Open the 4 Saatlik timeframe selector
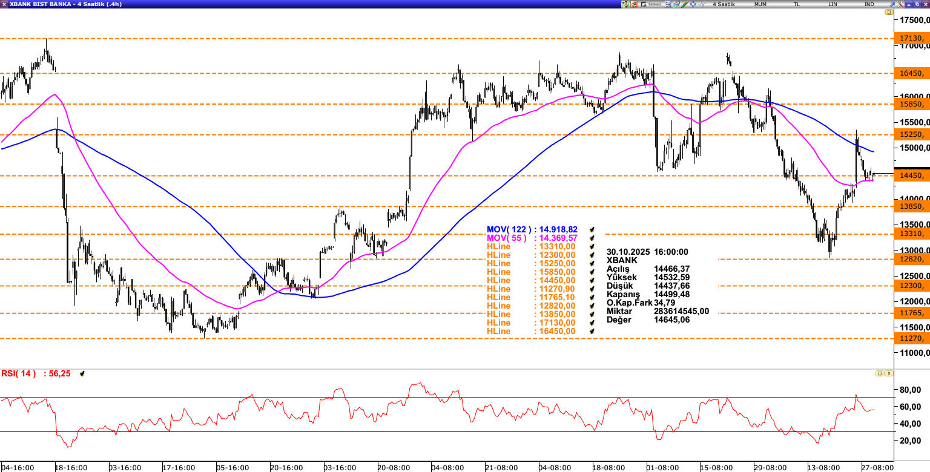This screenshot has width=930, height=472. (725, 4)
